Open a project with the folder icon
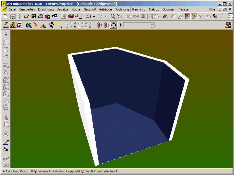The image size is (234, 175). (x=27, y=17)
